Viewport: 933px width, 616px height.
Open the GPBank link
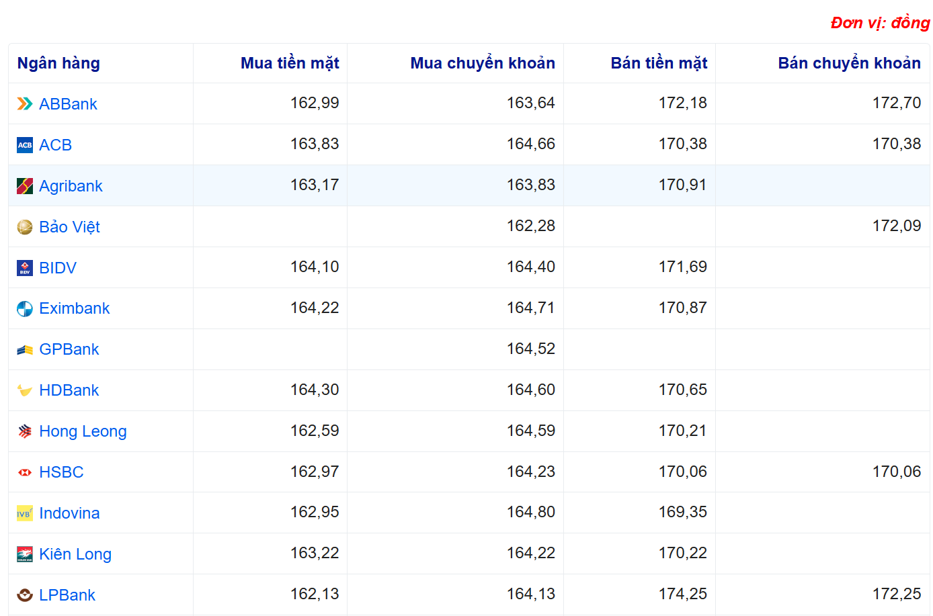pyautogui.click(x=69, y=349)
